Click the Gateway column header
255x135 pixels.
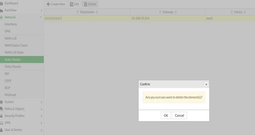pyautogui.click(x=168, y=12)
